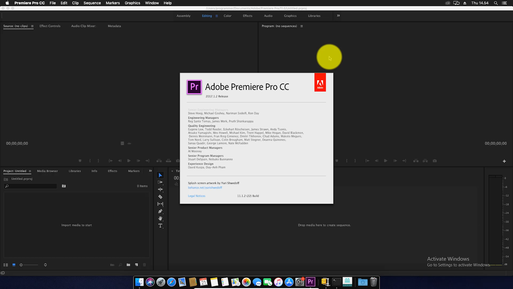Enable Icon View in the Project panel
This screenshot has height=289, width=513.
pos(13,265)
